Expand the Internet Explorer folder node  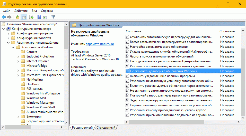pyautogui.click(x=18, y=61)
